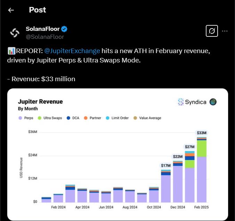Click the Feb 2024 axis label
235x221 pixels.
[58, 207]
